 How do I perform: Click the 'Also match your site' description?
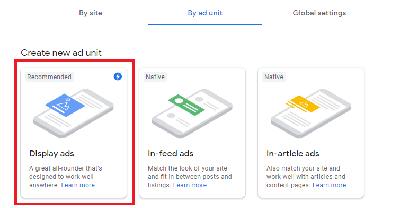tap(306, 177)
